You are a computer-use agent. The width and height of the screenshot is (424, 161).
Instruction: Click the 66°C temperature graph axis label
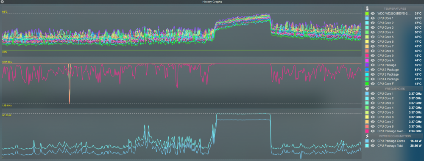[x=5, y=11]
